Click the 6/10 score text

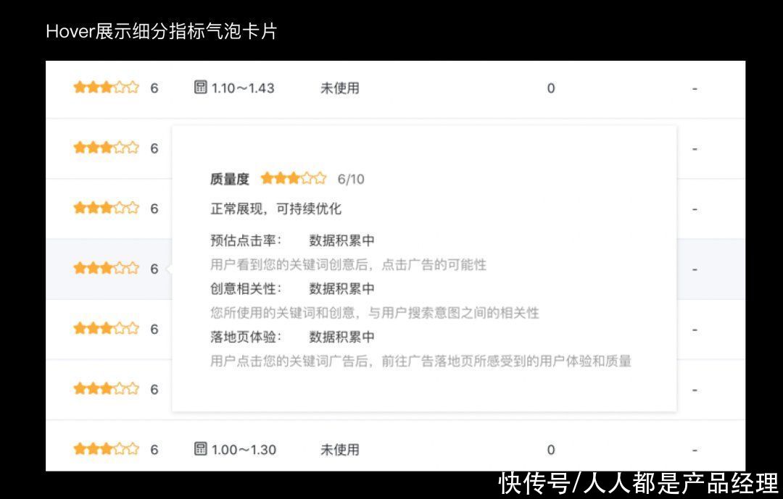coord(351,179)
